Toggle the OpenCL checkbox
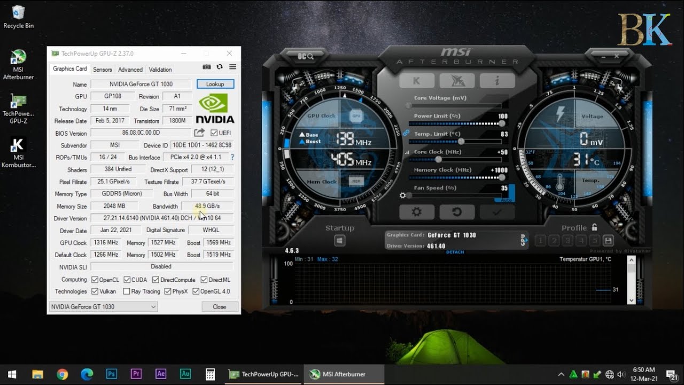The image size is (684, 385). (95, 280)
